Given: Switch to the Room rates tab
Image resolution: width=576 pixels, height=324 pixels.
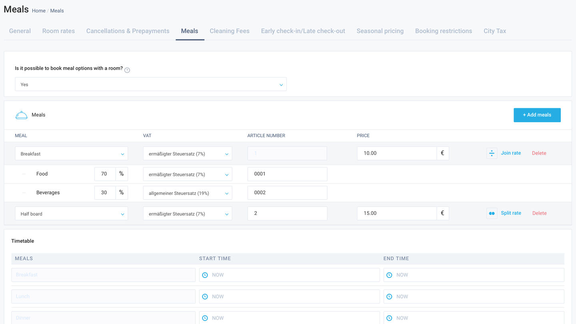Looking at the screenshot, I should [58, 31].
